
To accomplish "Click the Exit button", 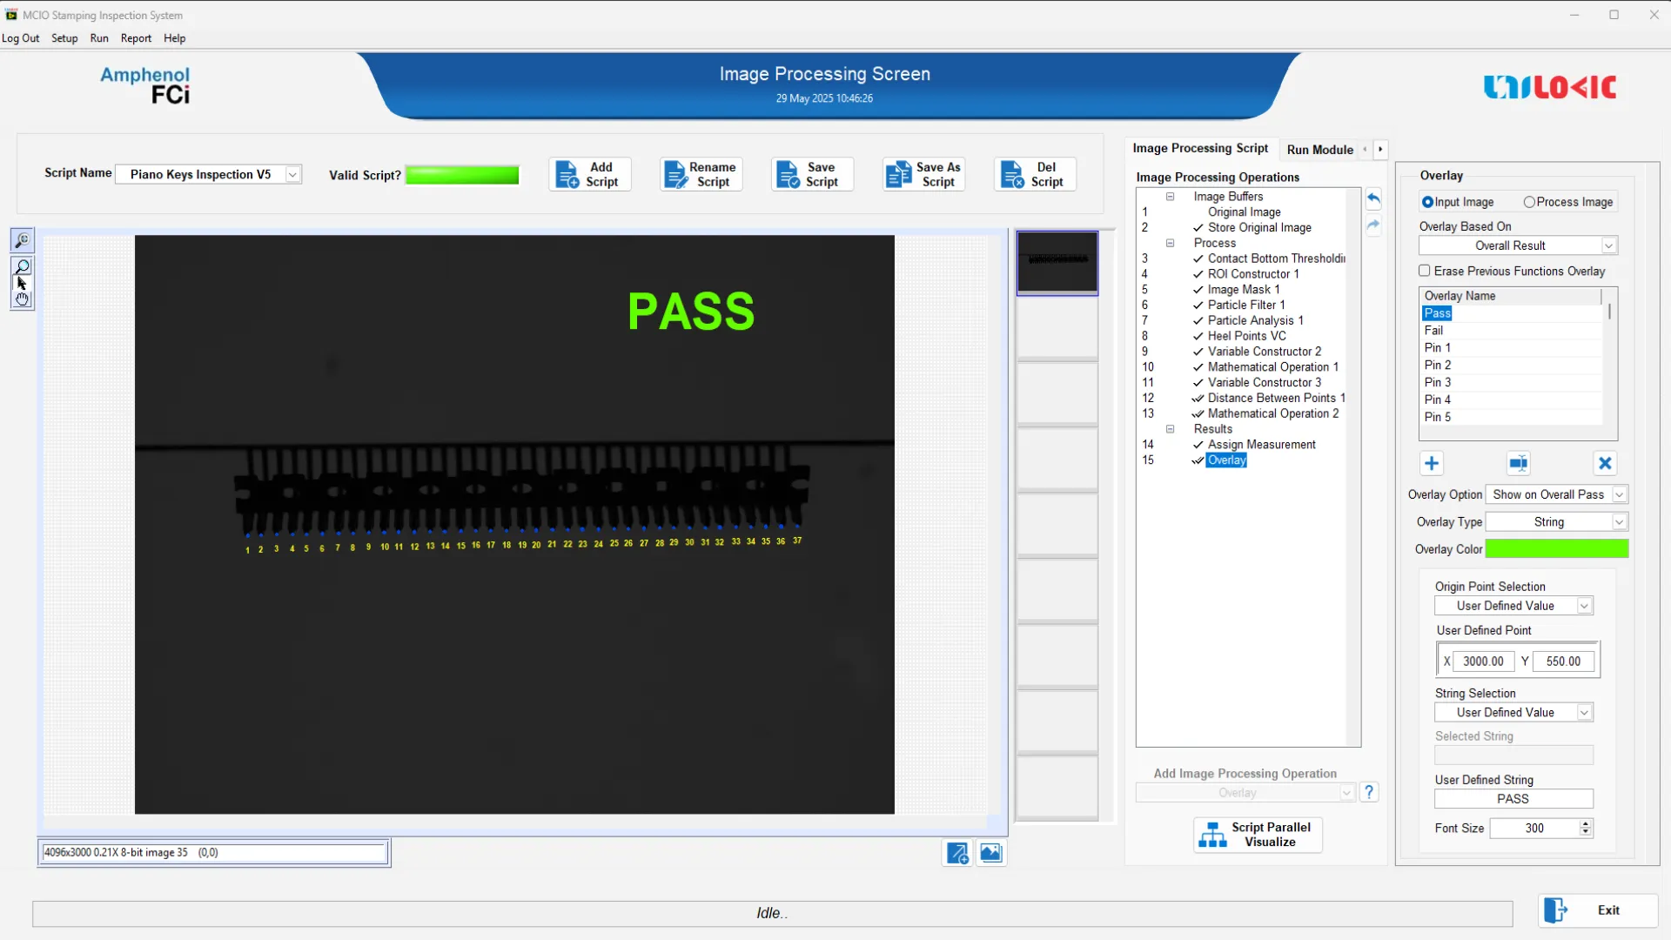I will [1597, 910].
